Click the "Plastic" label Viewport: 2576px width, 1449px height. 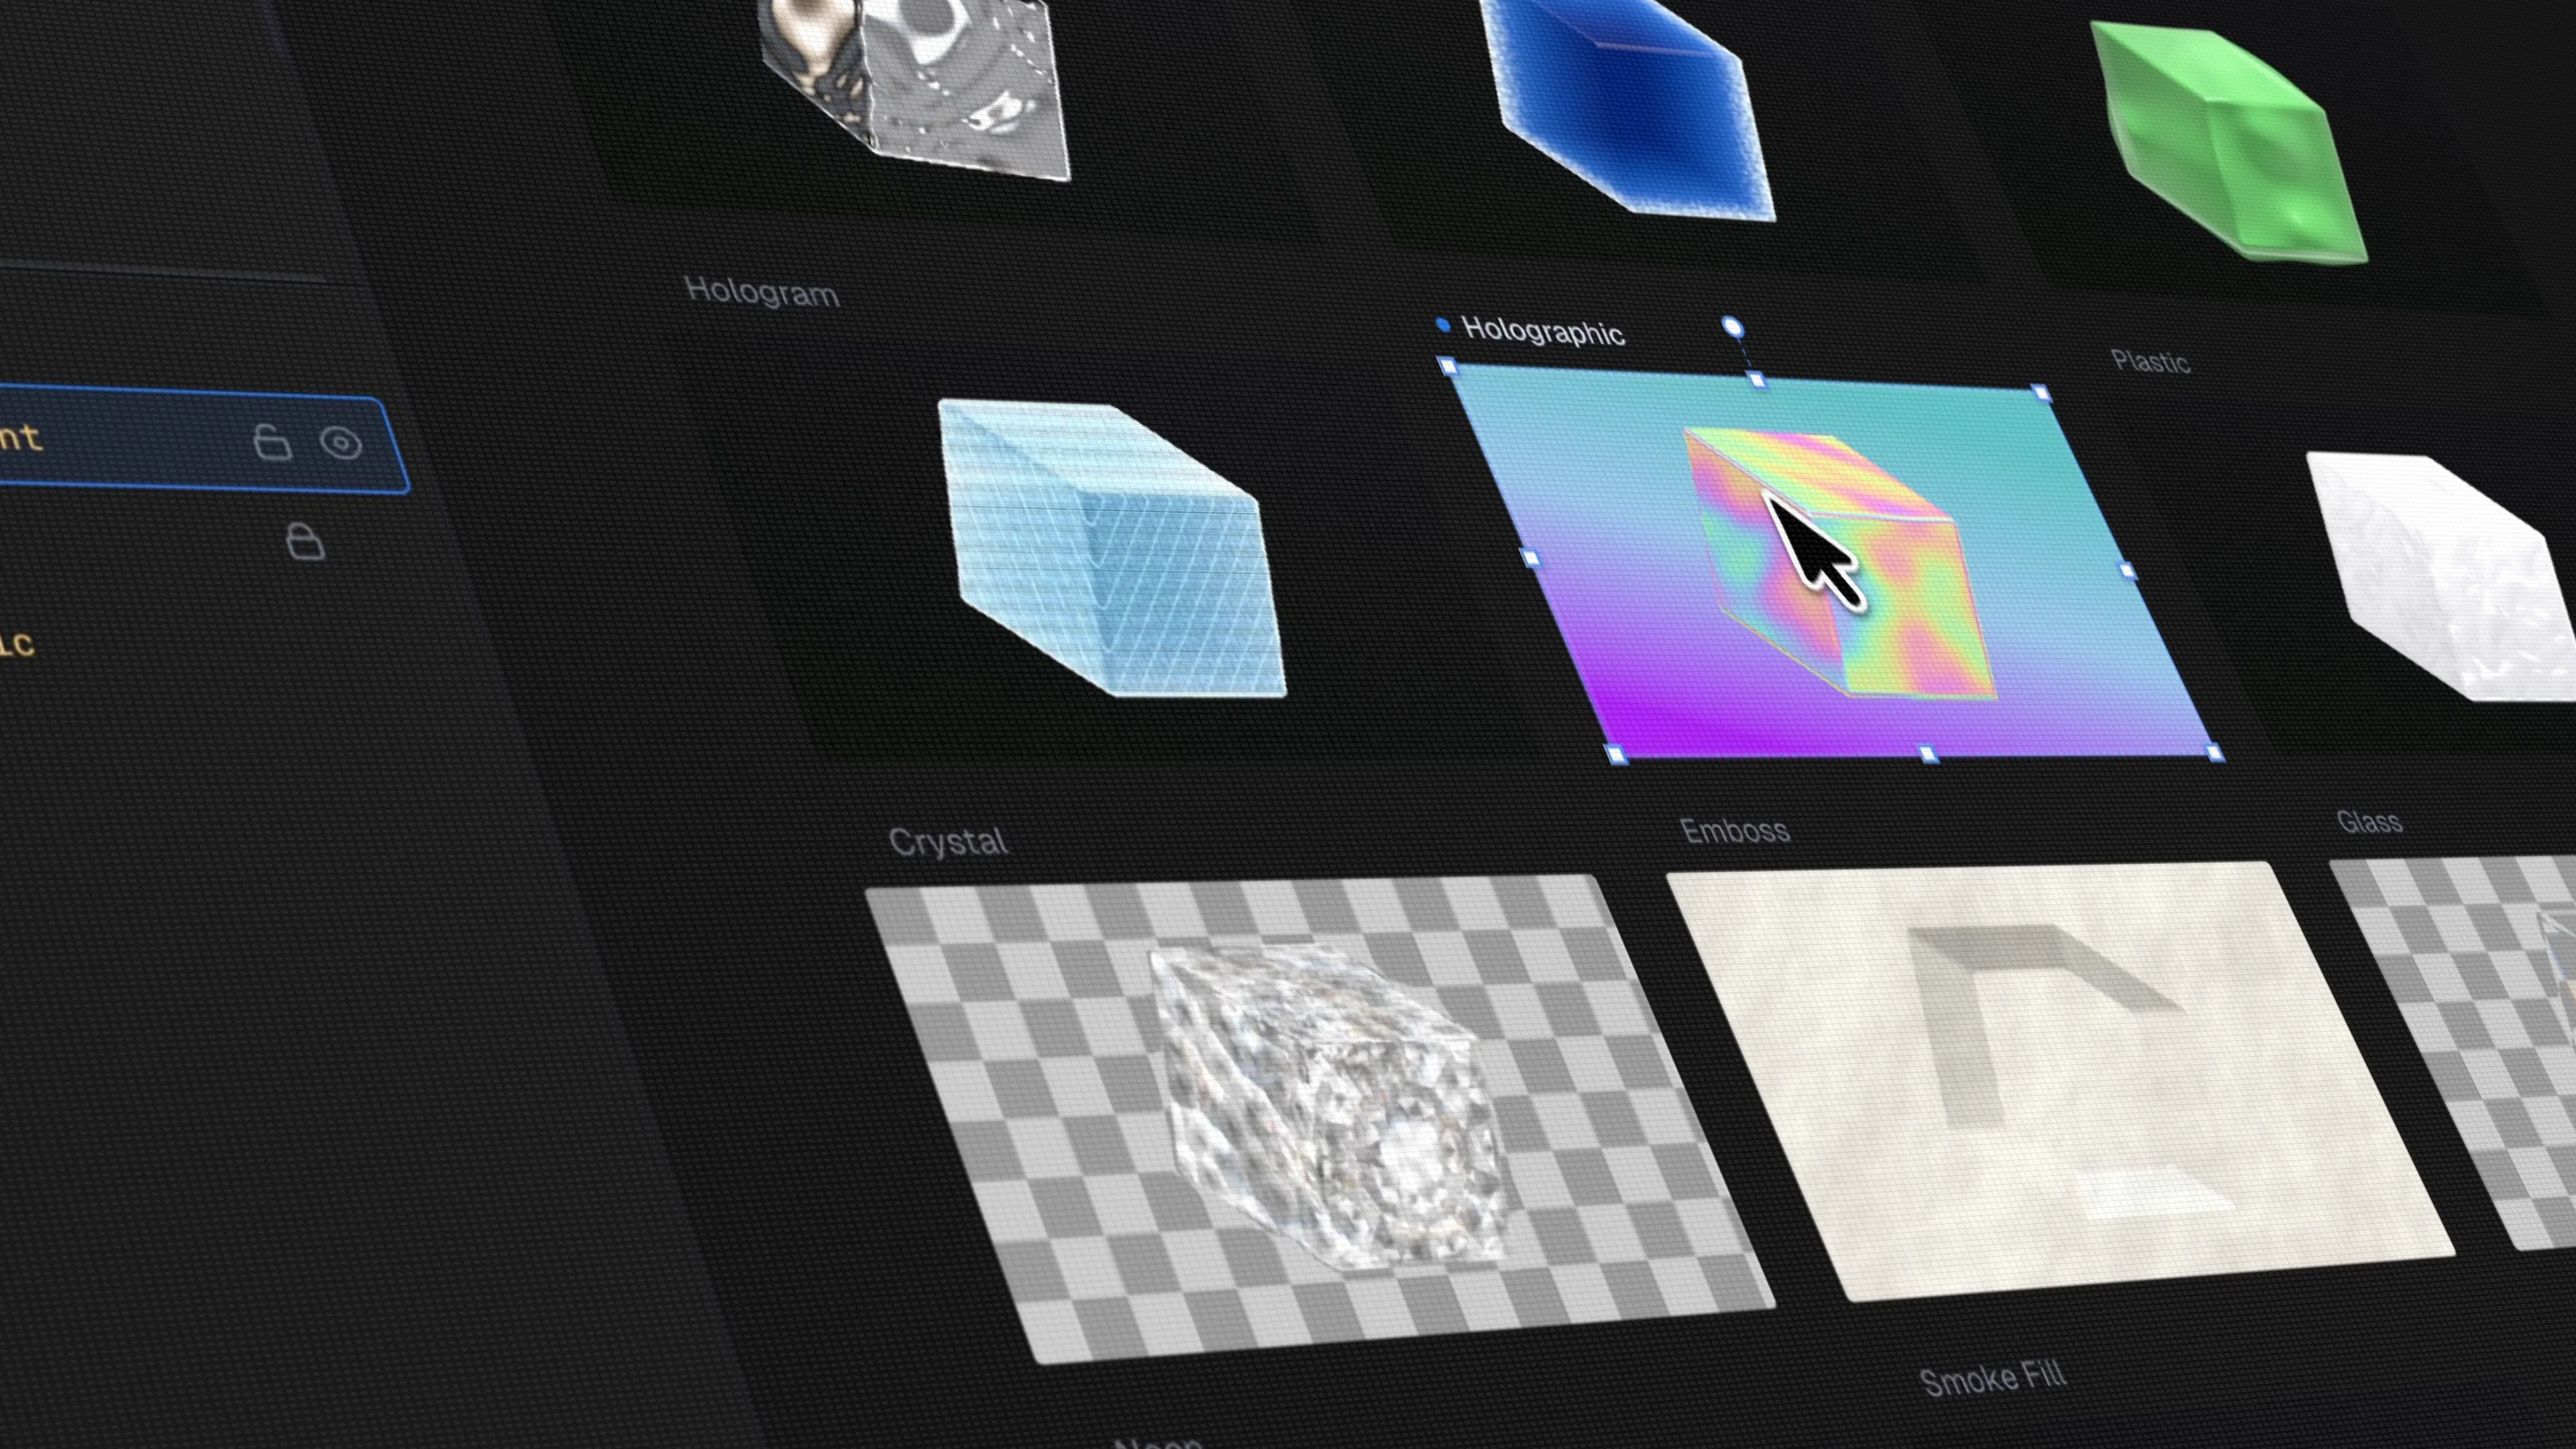coord(2151,361)
